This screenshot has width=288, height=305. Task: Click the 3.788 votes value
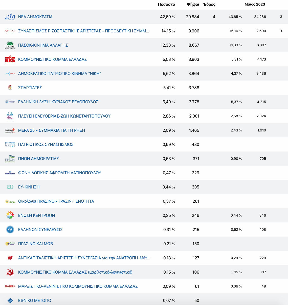[x=194, y=88]
